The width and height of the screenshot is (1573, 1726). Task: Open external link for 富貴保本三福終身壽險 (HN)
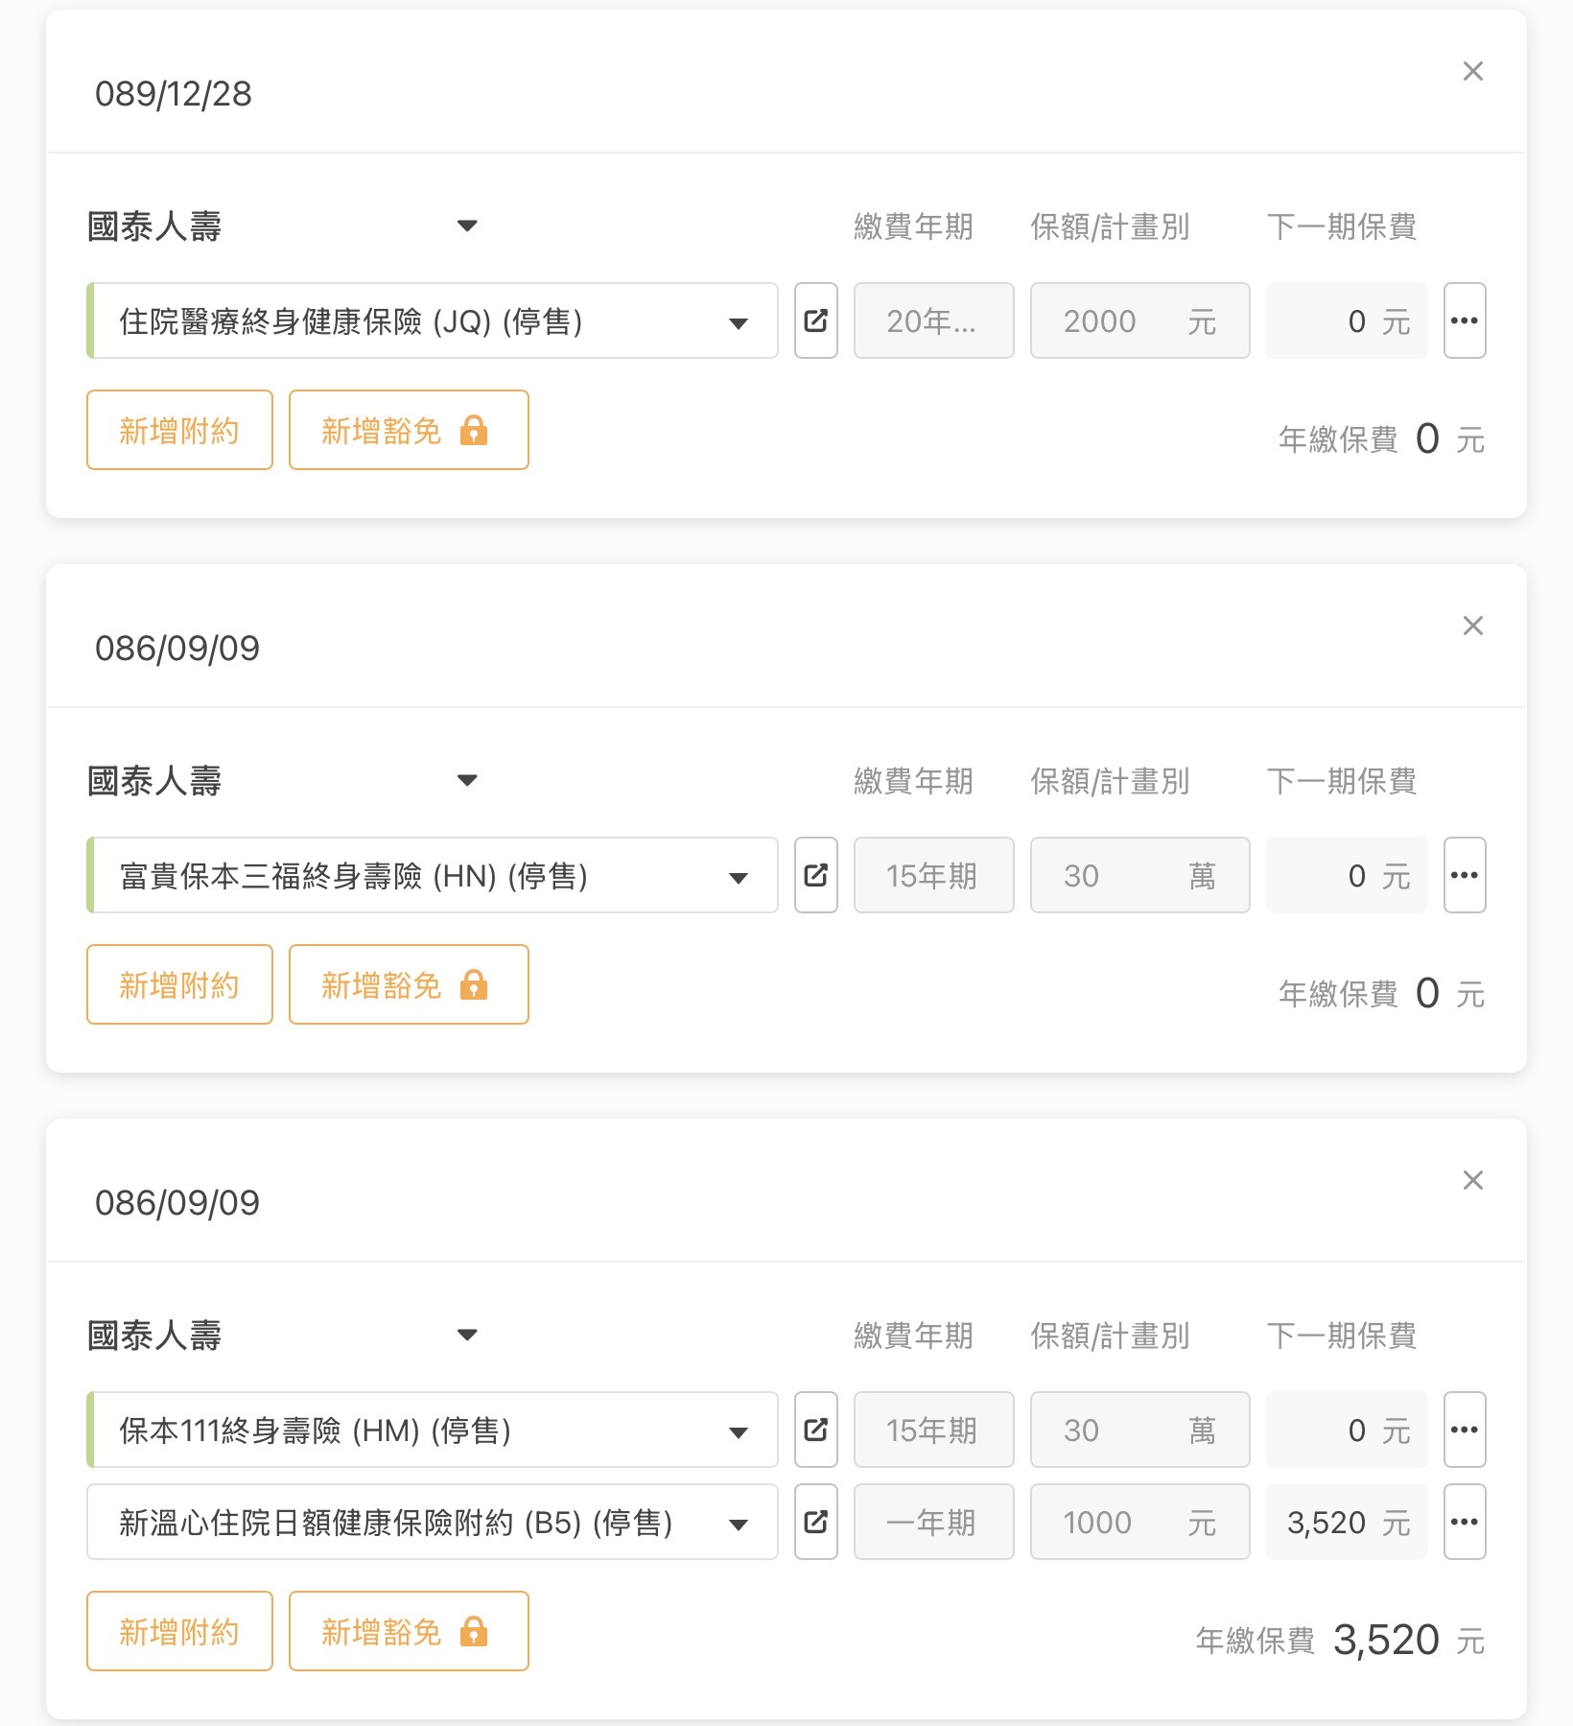click(x=815, y=875)
